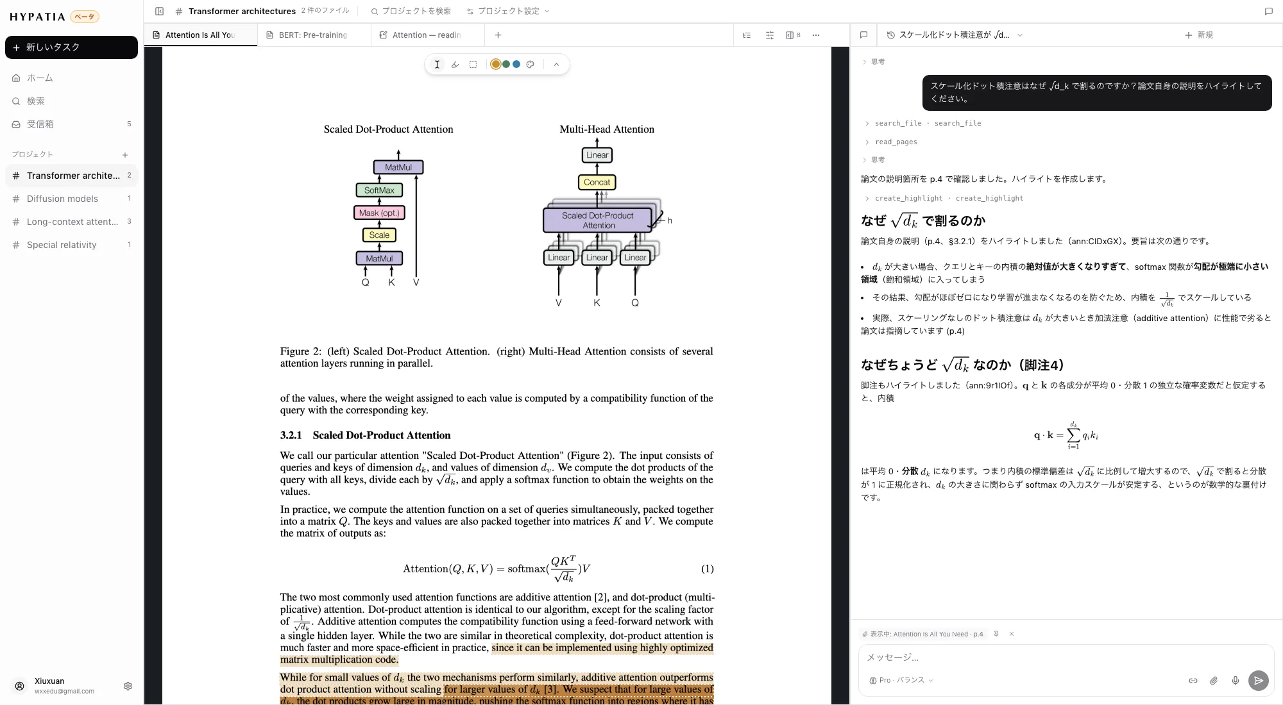1283x705 pixels.
Task: Expand the first 思考 section
Action: tap(874, 62)
